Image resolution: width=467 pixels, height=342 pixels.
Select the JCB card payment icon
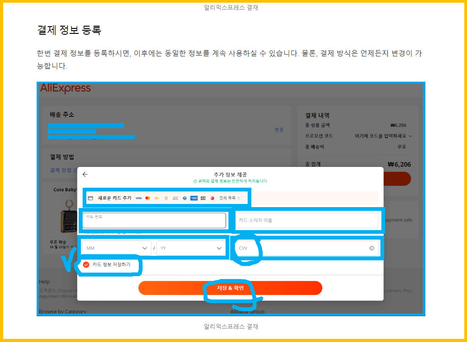tap(203, 197)
